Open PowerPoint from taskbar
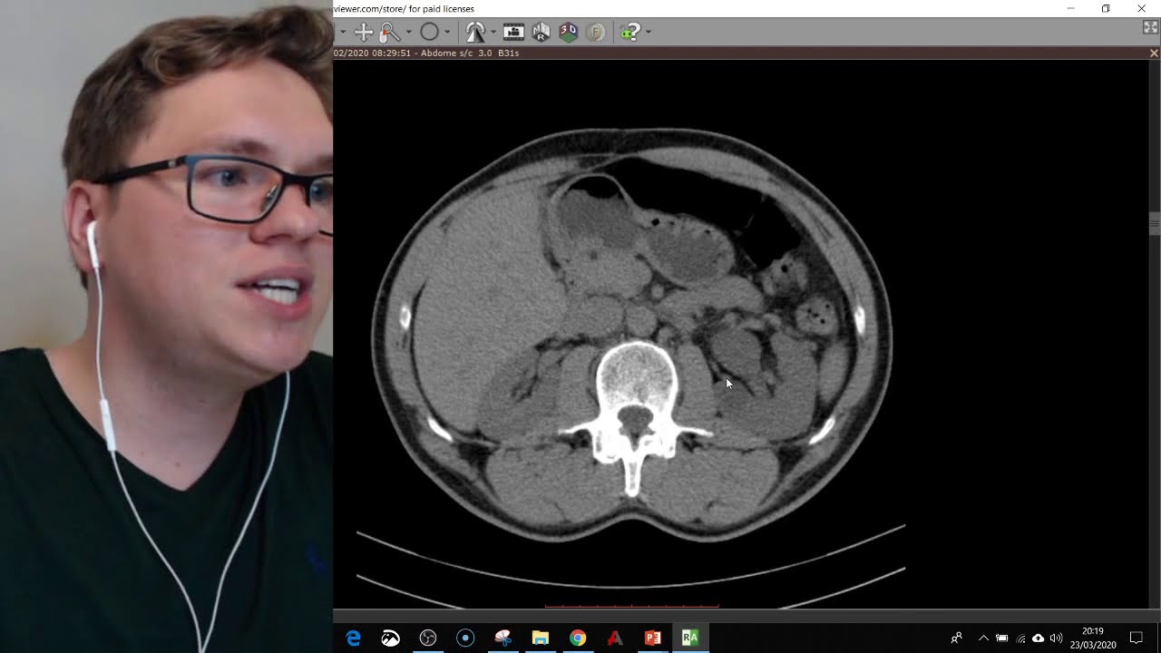 (x=652, y=638)
